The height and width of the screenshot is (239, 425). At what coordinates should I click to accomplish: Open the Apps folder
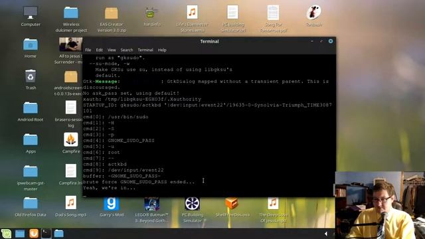click(31, 139)
